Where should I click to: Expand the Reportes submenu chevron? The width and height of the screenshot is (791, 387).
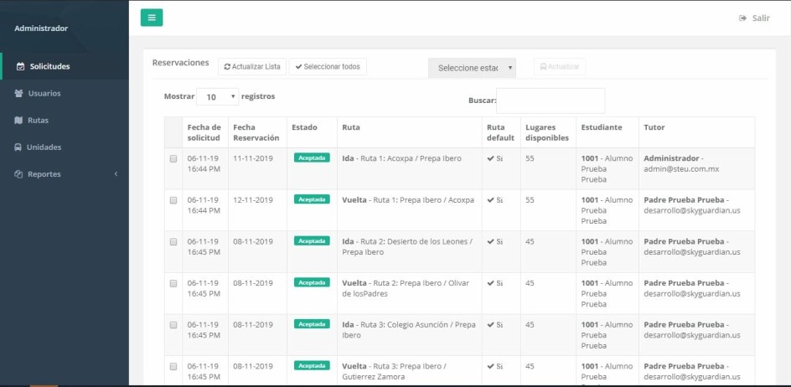pos(116,174)
